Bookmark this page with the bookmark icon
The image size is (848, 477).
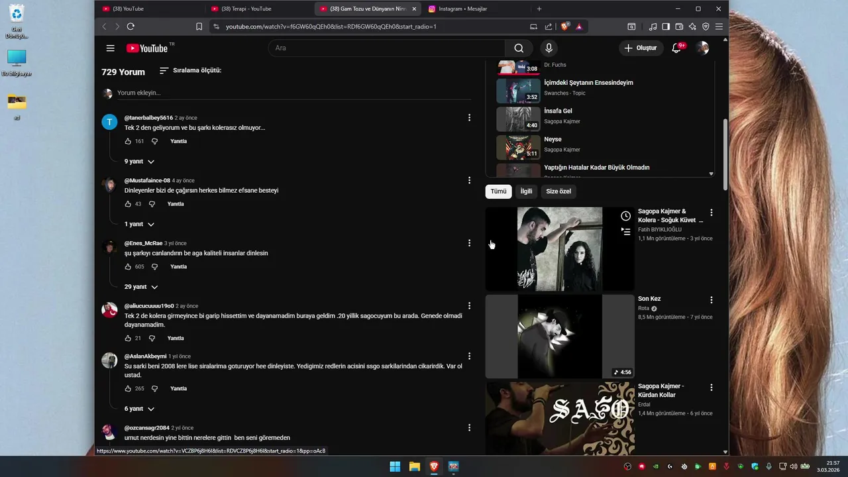click(x=199, y=26)
